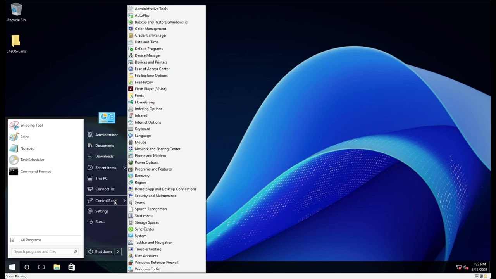Expand the Control Panel submenu arrow
The image size is (496, 279).
point(124,200)
